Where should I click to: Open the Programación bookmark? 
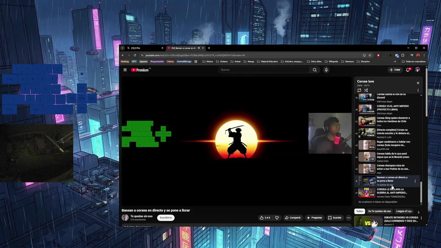point(157,61)
